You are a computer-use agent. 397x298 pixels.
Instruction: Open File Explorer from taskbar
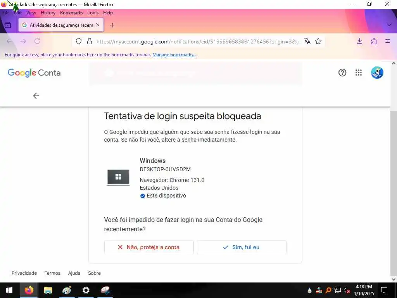tap(48, 290)
